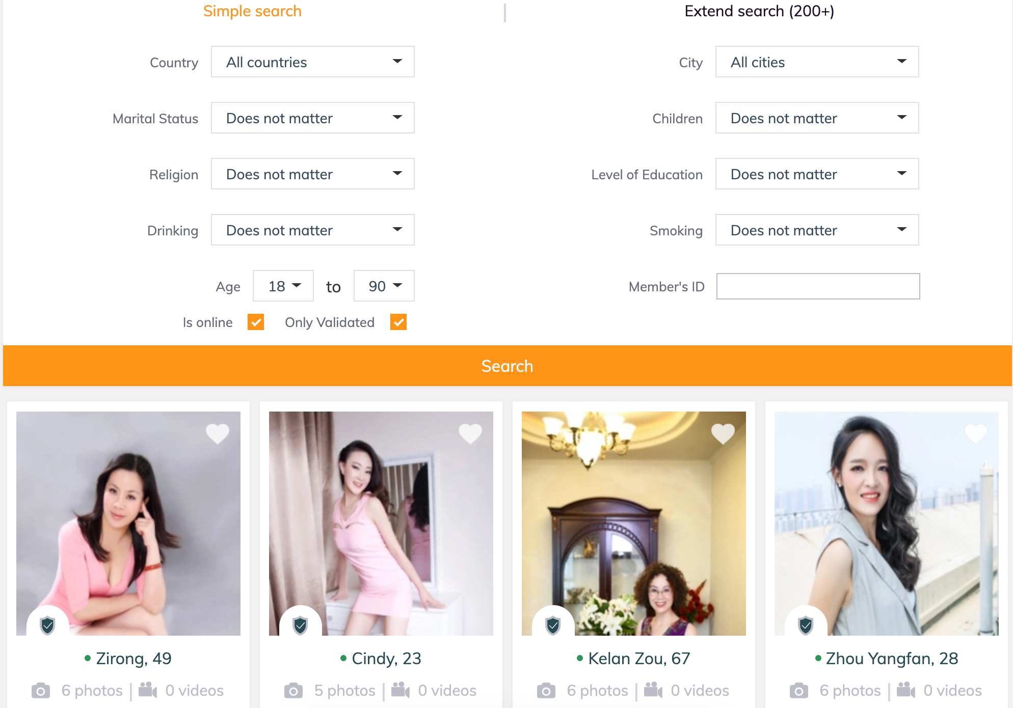Open the minimum age dropdown showing 18
The height and width of the screenshot is (708, 1013).
tap(283, 286)
